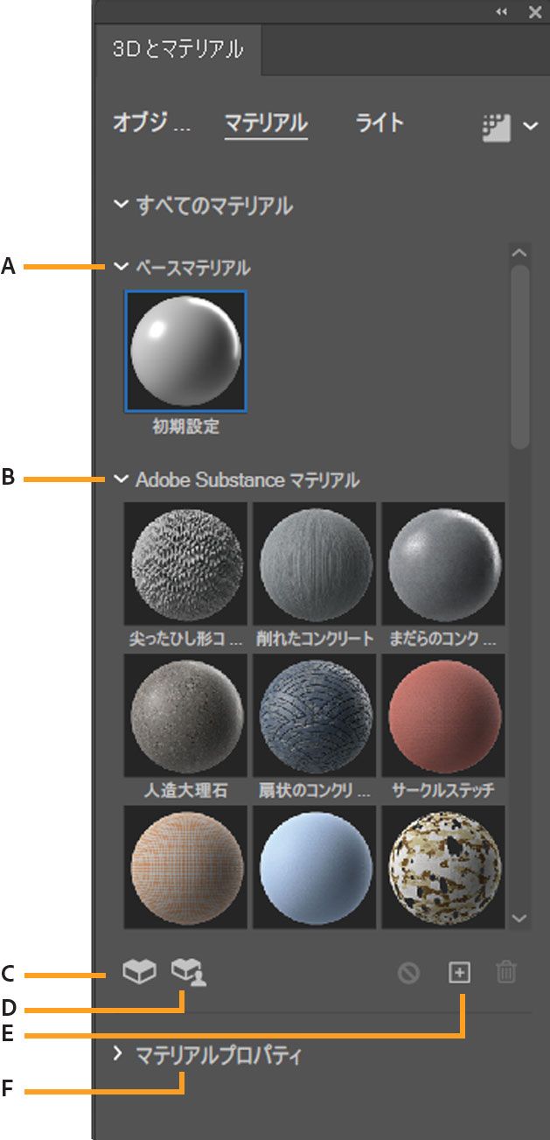This screenshot has height=1140, width=550.
Task: Click the 削れたコンクリート label text
Action: coord(315,639)
